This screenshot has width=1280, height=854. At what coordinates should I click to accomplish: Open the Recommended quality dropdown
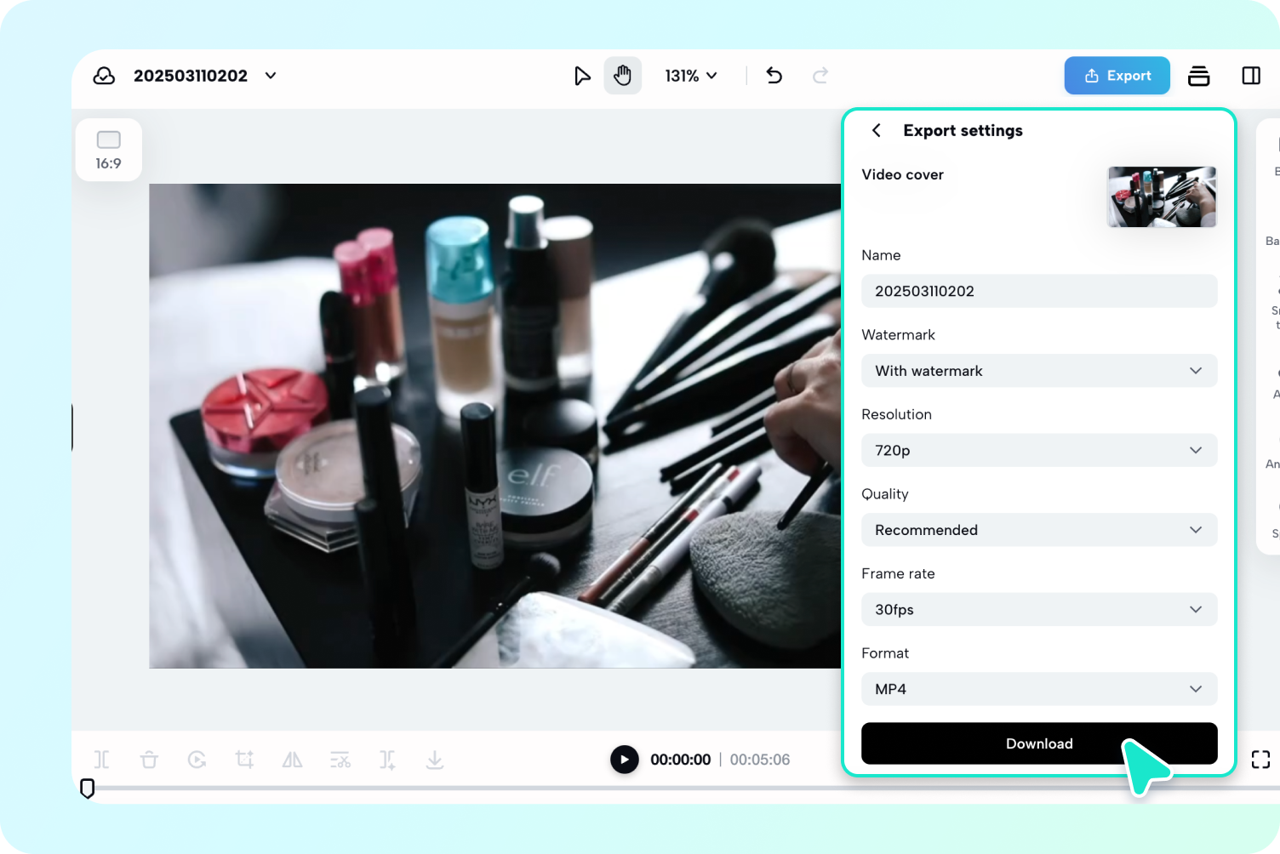tap(1039, 530)
